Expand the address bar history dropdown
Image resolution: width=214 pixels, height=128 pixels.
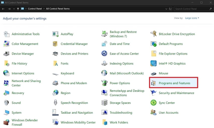166,9
